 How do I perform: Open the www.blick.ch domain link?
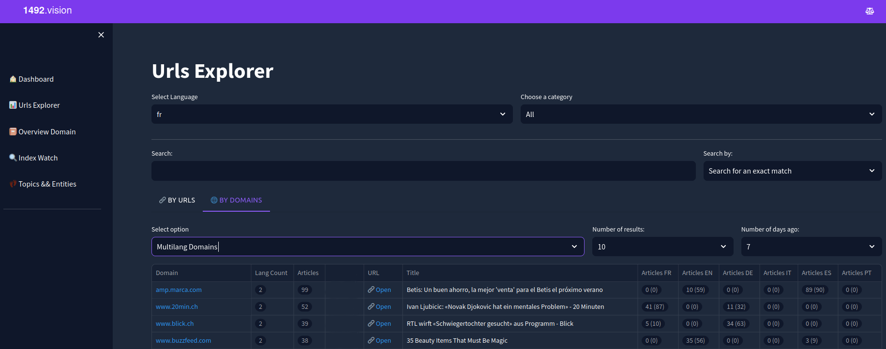175,324
